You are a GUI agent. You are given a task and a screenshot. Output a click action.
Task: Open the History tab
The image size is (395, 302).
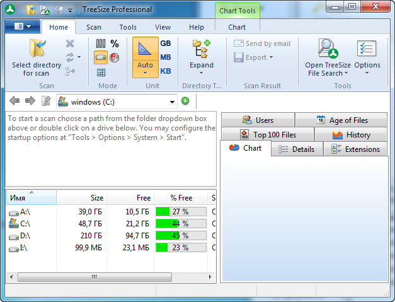click(351, 135)
